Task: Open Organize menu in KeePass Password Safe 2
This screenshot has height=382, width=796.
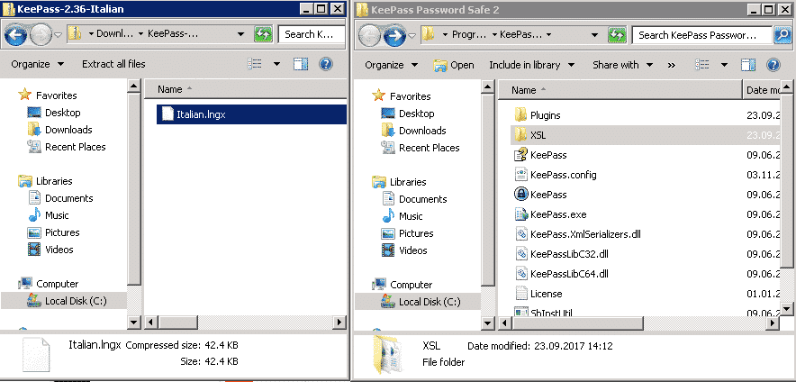Action: tap(392, 65)
